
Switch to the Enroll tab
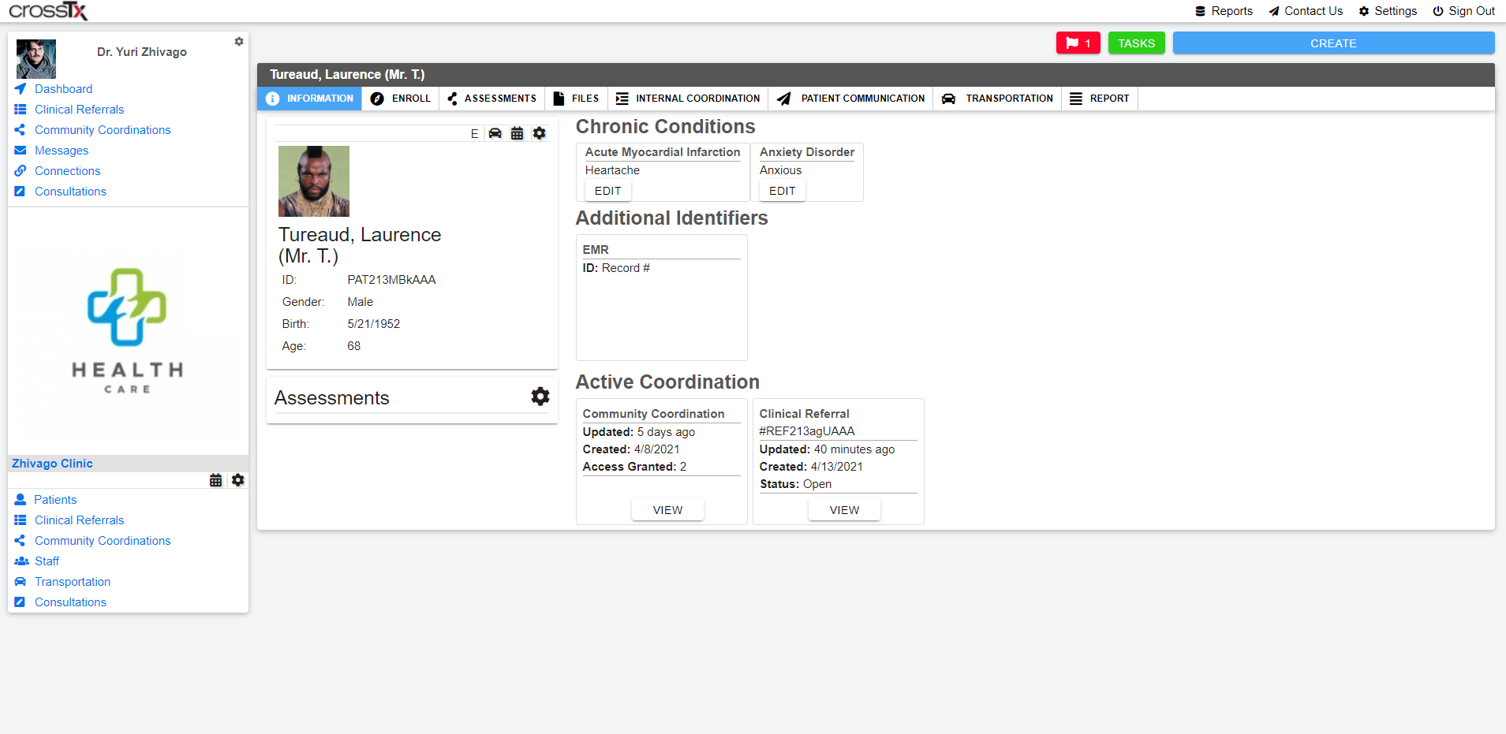pyautogui.click(x=401, y=99)
